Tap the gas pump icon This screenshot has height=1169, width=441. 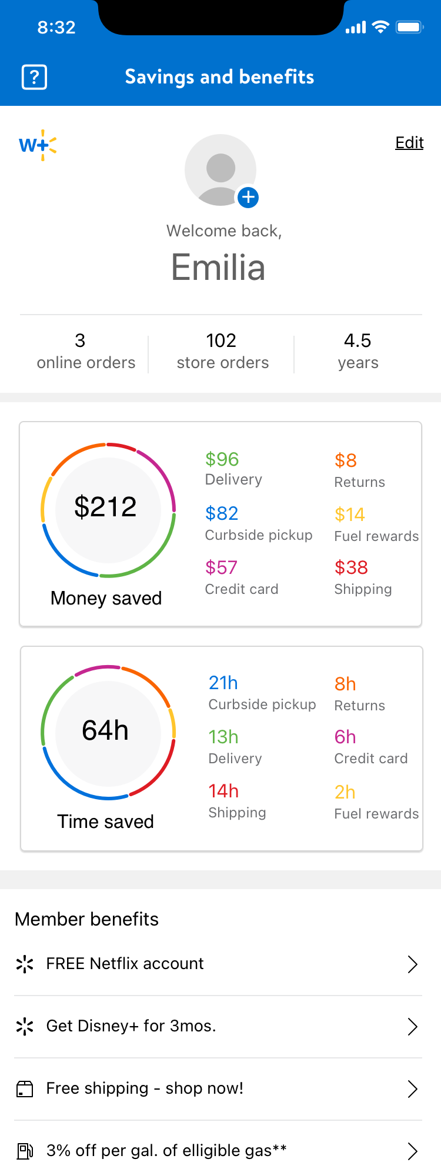click(x=25, y=1151)
